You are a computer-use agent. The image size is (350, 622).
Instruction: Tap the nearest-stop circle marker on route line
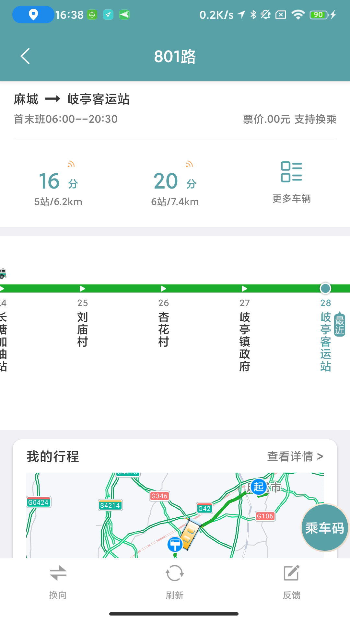pos(325,288)
